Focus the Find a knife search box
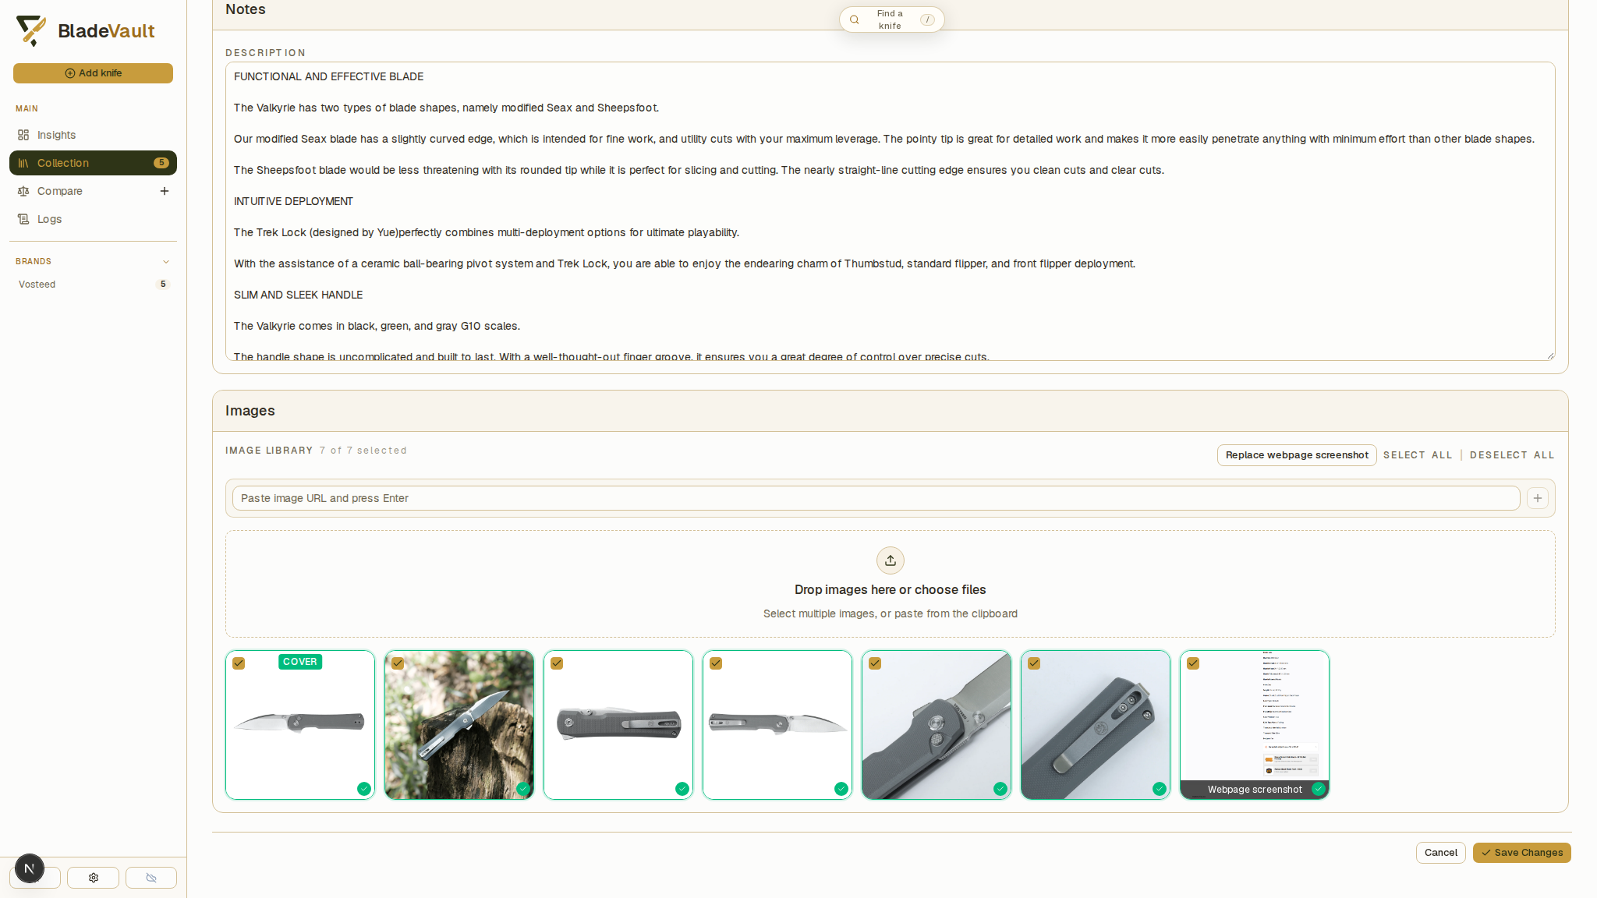Viewport: 1597px width, 898px height. pyautogui.click(x=891, y=19)
